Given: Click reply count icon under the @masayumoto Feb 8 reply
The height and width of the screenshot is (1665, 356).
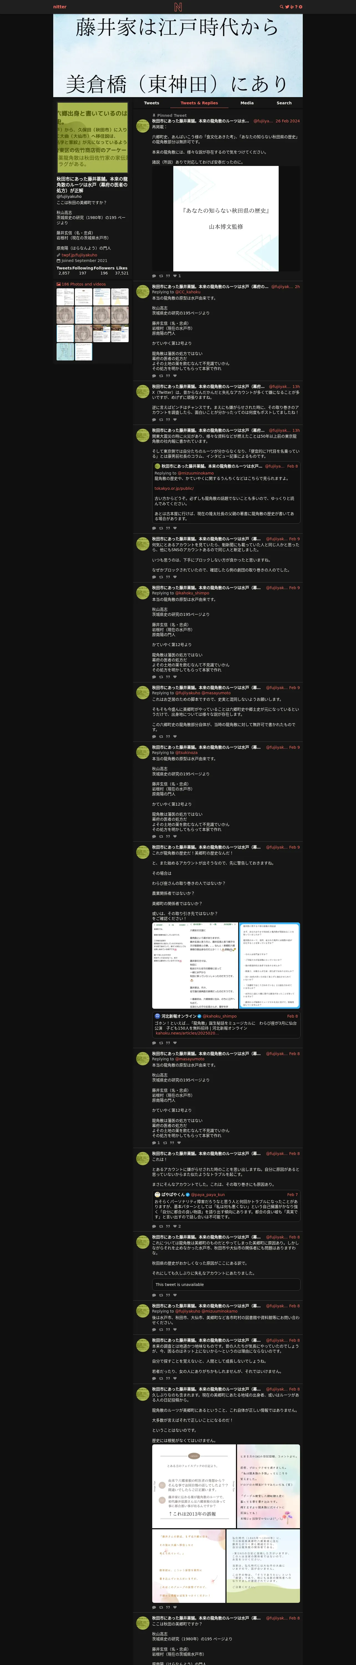Looking at the screenshot, I should [x=154, y=1143].
